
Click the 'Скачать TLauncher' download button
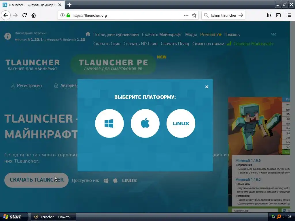37,180
